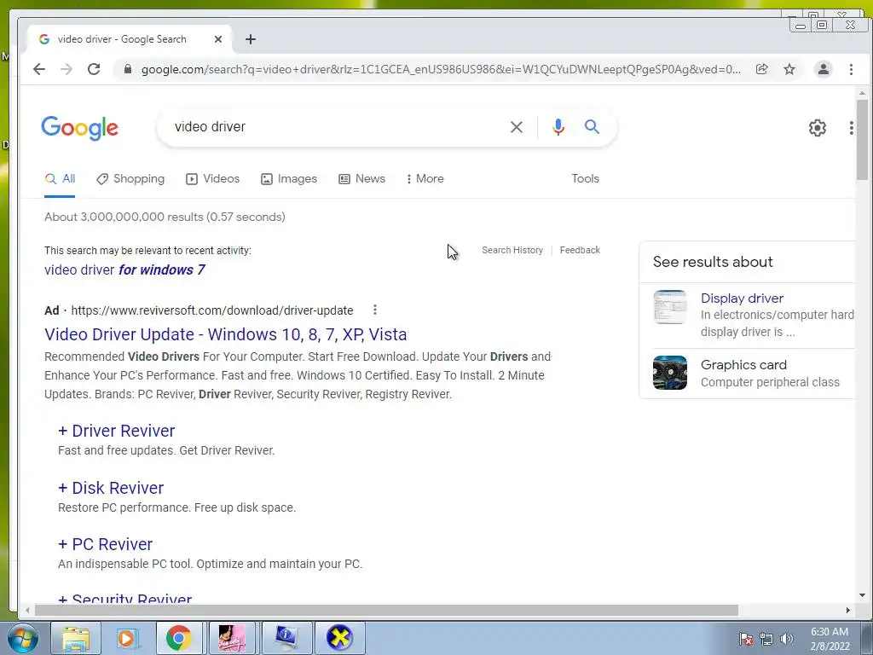The image size is (873, 655).
Task: Click the vertical scrollbar up arrow
Action: coord(862,93)
